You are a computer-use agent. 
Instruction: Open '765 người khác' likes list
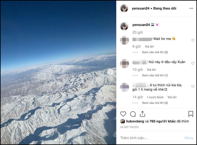[x=161, y=121]
